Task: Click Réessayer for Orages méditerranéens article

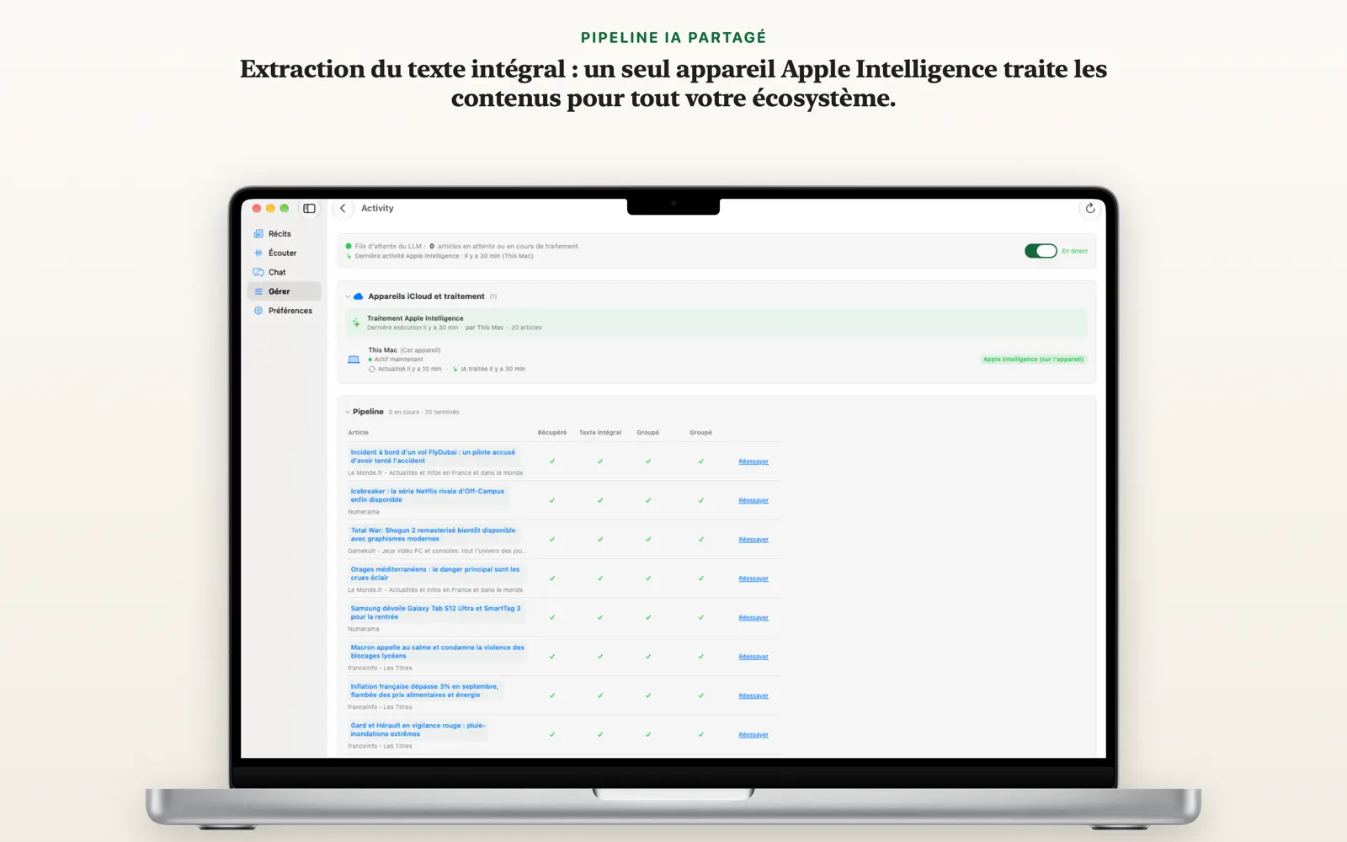Action: tap(753, 578)
